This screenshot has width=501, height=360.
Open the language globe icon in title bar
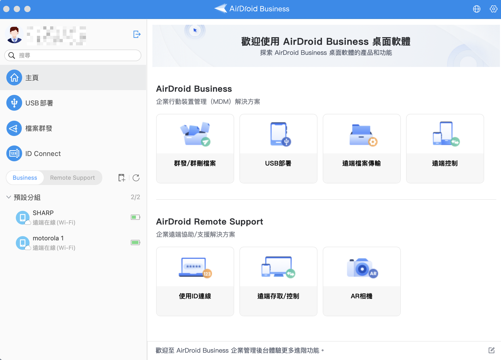pyautogui.click(x=476, y=9)
